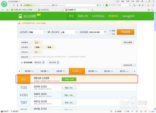Select the 普通 ticket radio button

[x=110, y=31]
